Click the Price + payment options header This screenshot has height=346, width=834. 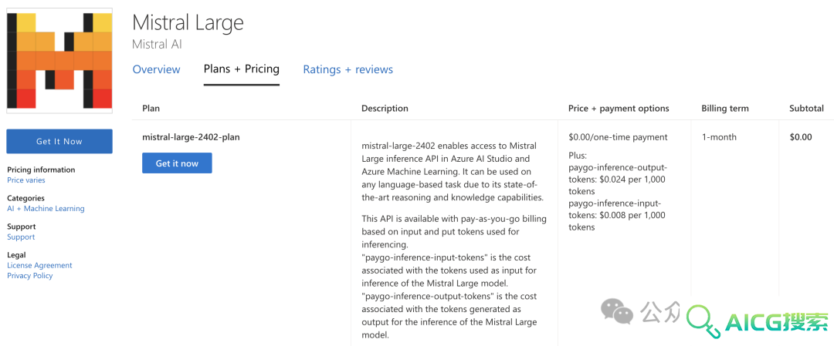click(x=619, y=108)
